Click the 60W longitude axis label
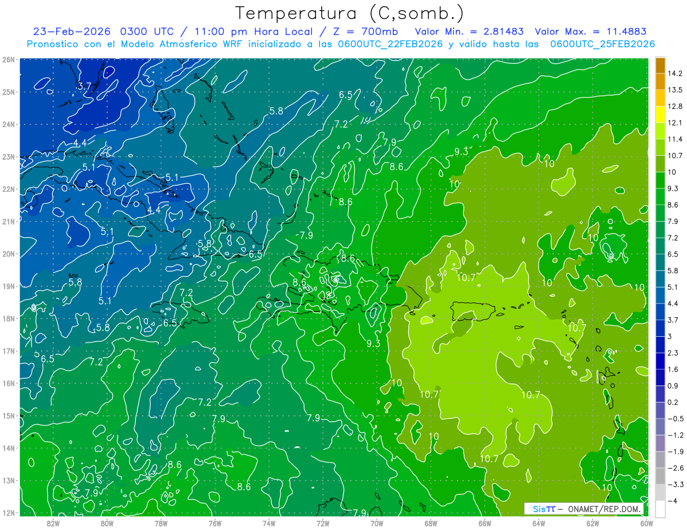Image resolution: width=687 pixels, height=531 pixels. click(x=646, y=524)
